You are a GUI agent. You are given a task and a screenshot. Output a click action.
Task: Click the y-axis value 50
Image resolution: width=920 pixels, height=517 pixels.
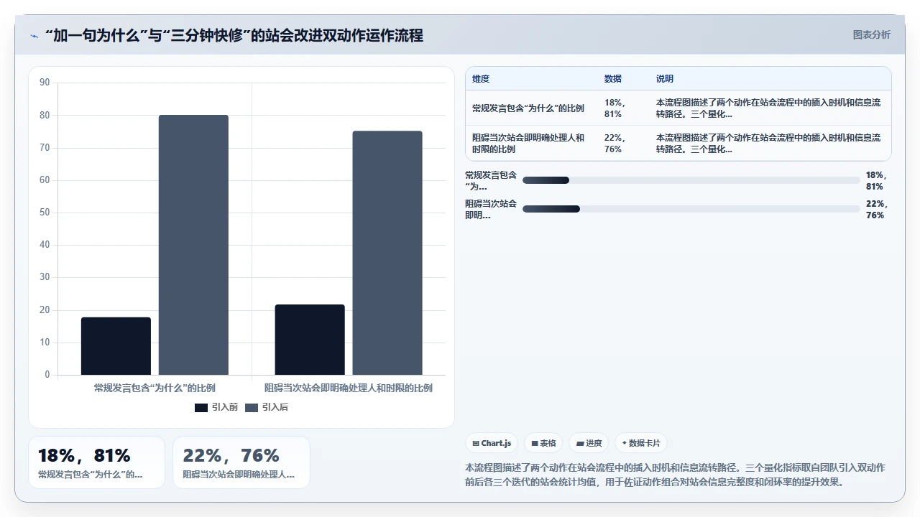(x=45, y=213)
